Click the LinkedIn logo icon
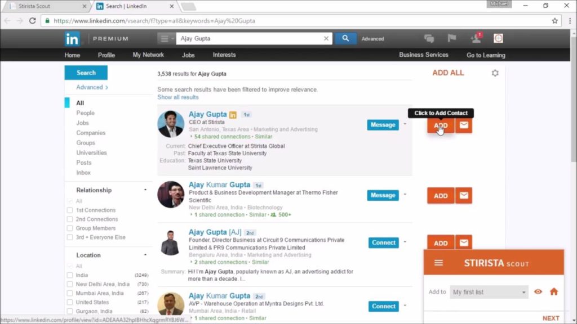Viewport: 577px width, 324px height. pos(72,39)
